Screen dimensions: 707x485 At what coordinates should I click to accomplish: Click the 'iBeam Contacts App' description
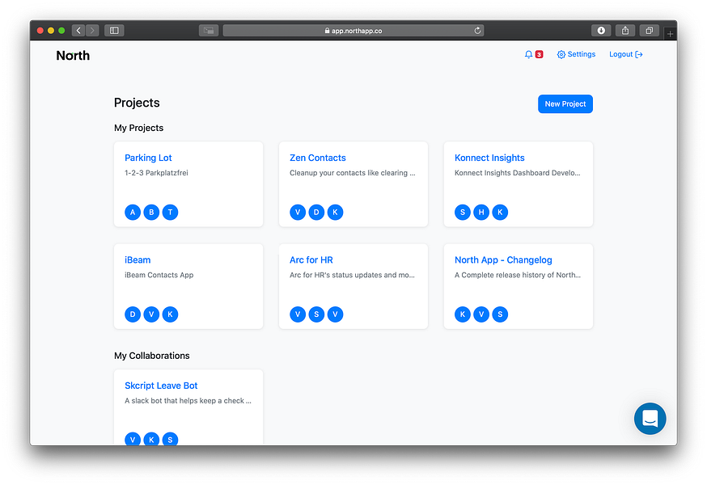pyautogui.click(x=159, y=276)
